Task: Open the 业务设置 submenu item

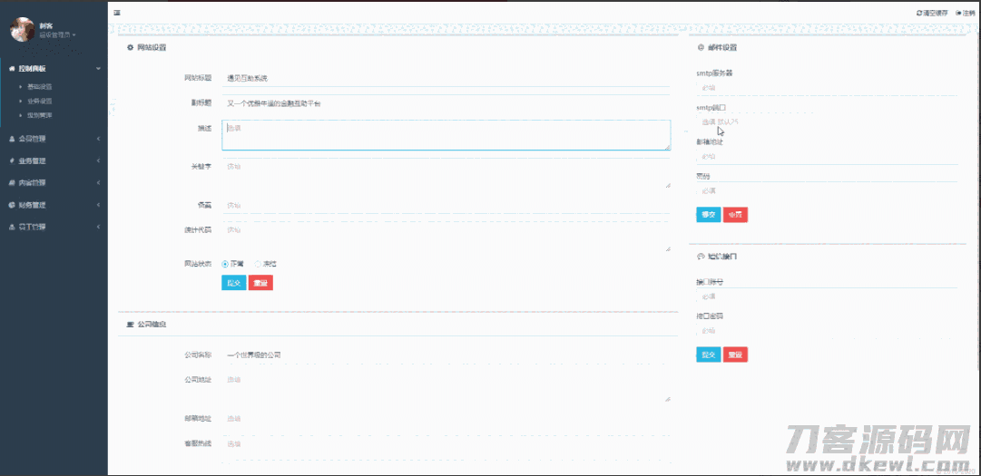Action: 40,101
